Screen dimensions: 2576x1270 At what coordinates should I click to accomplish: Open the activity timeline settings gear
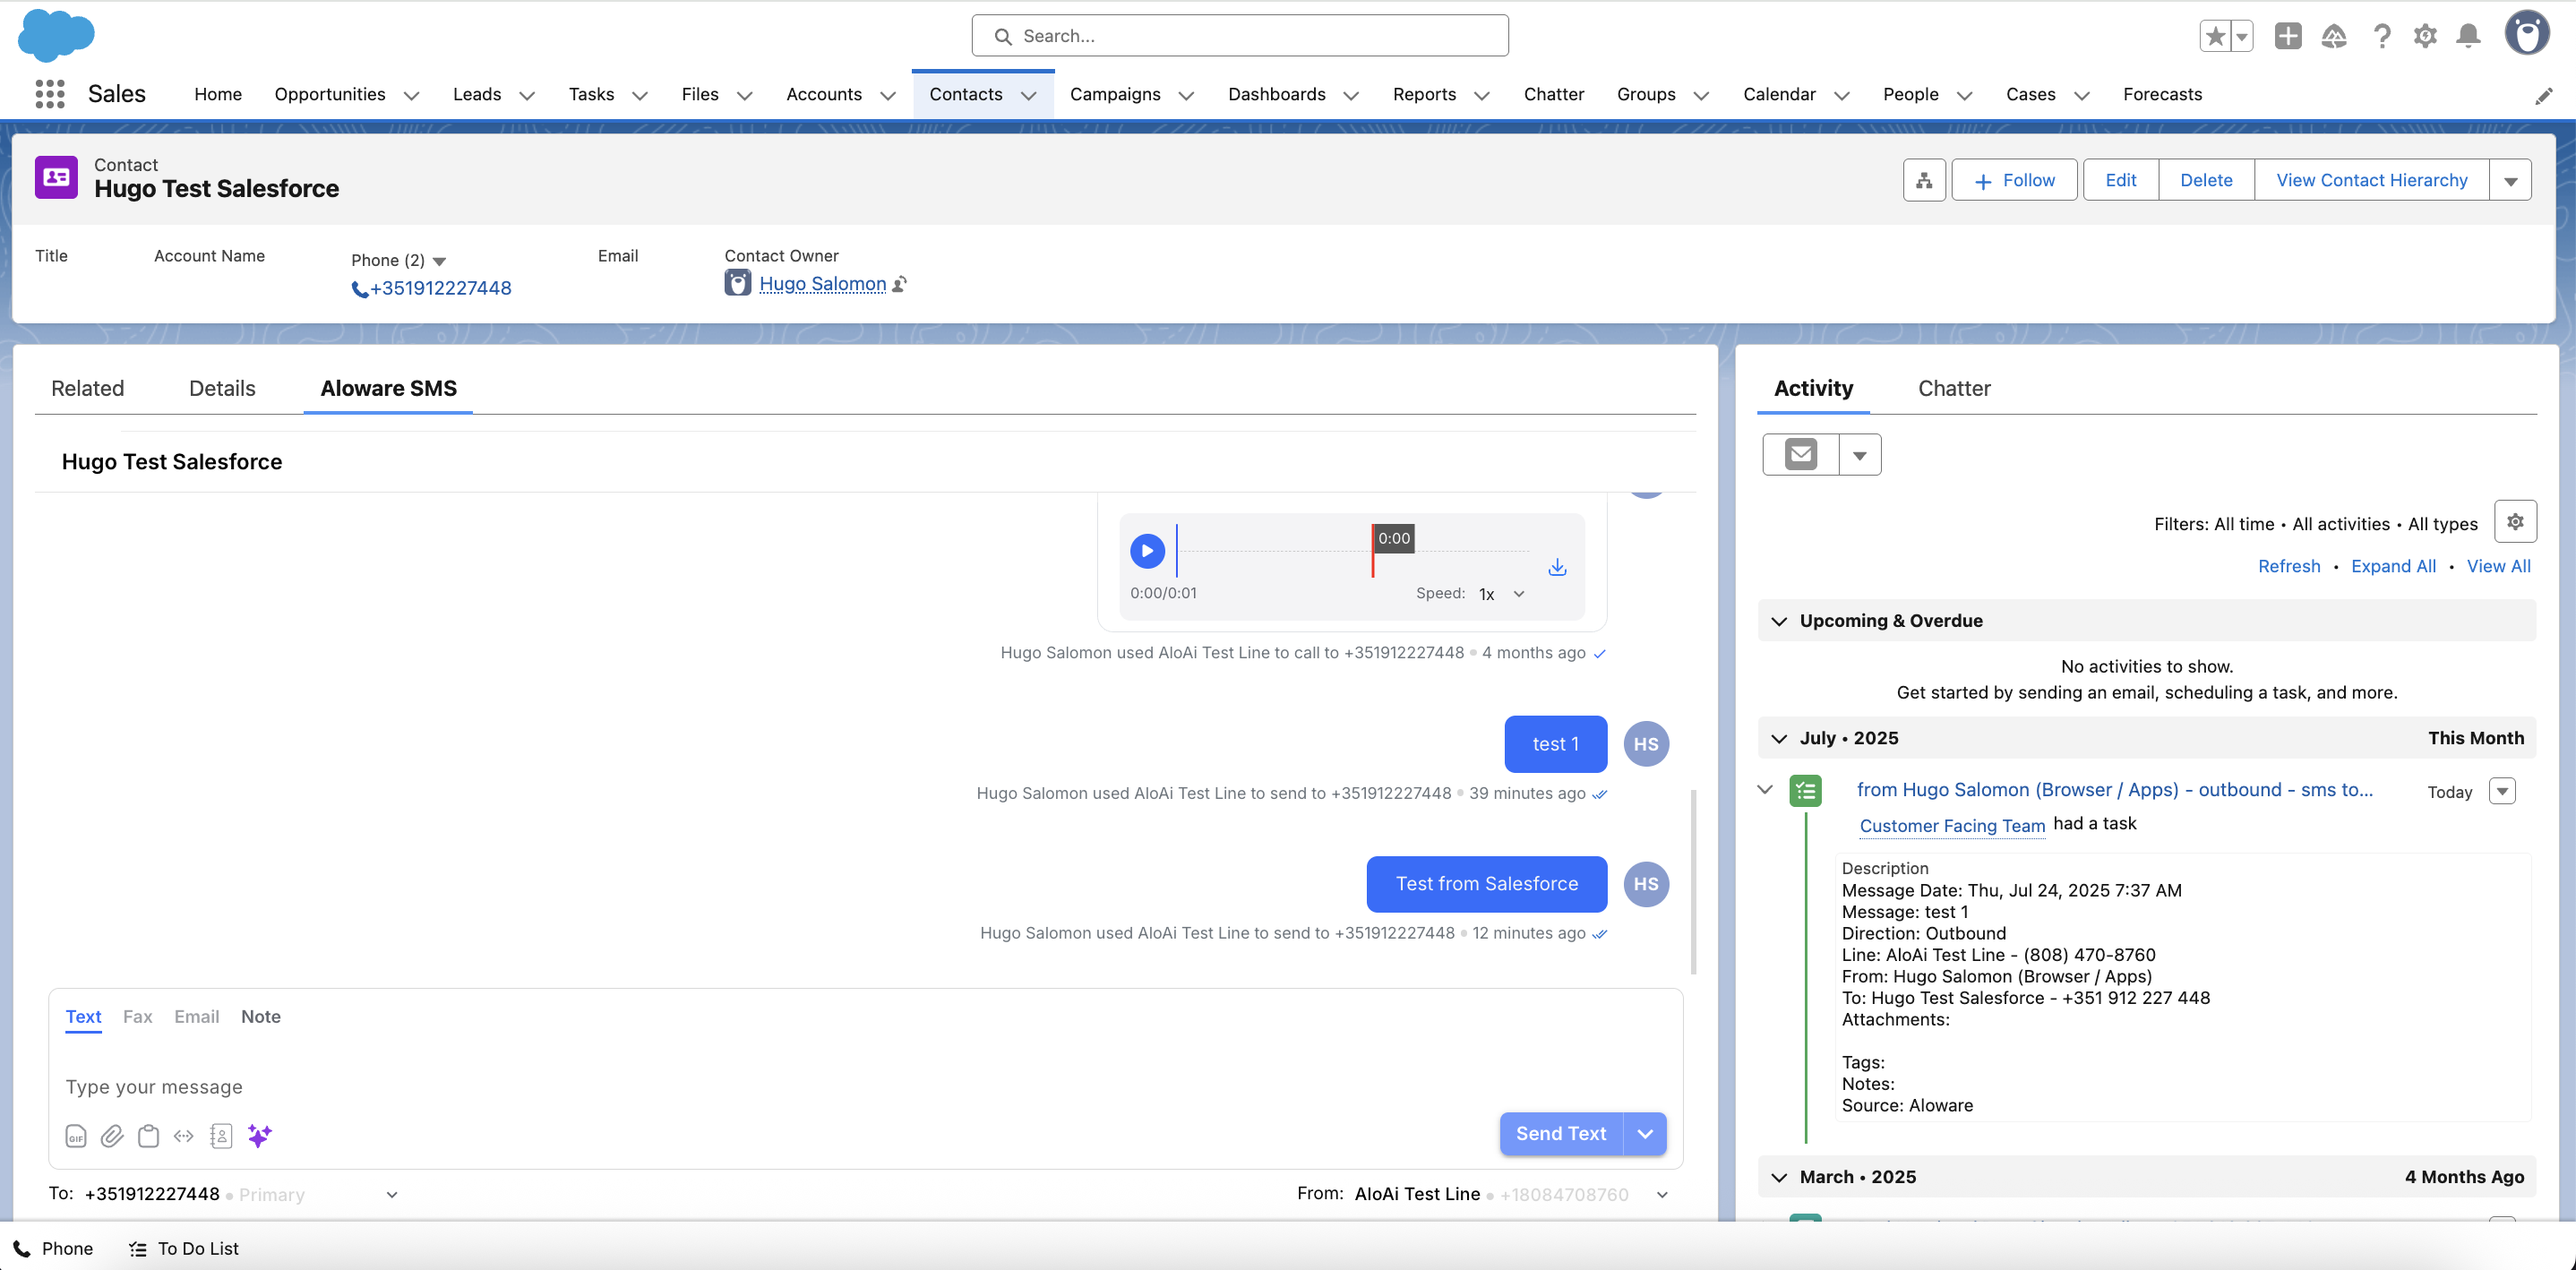click(x=2515, y=522)
